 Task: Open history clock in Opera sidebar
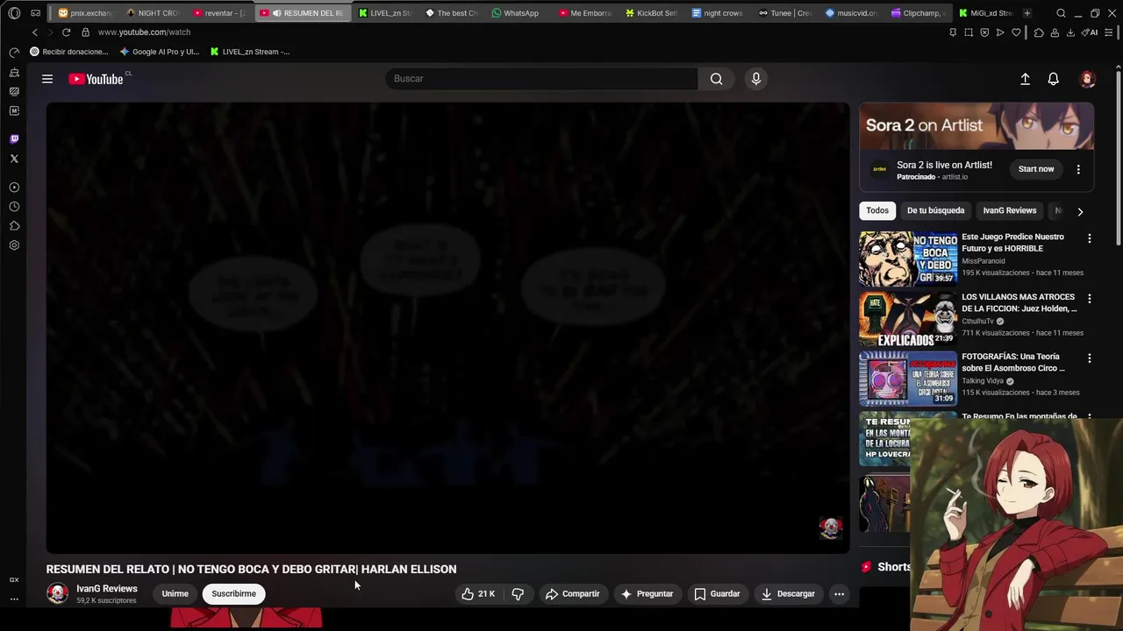coord(14,207)
